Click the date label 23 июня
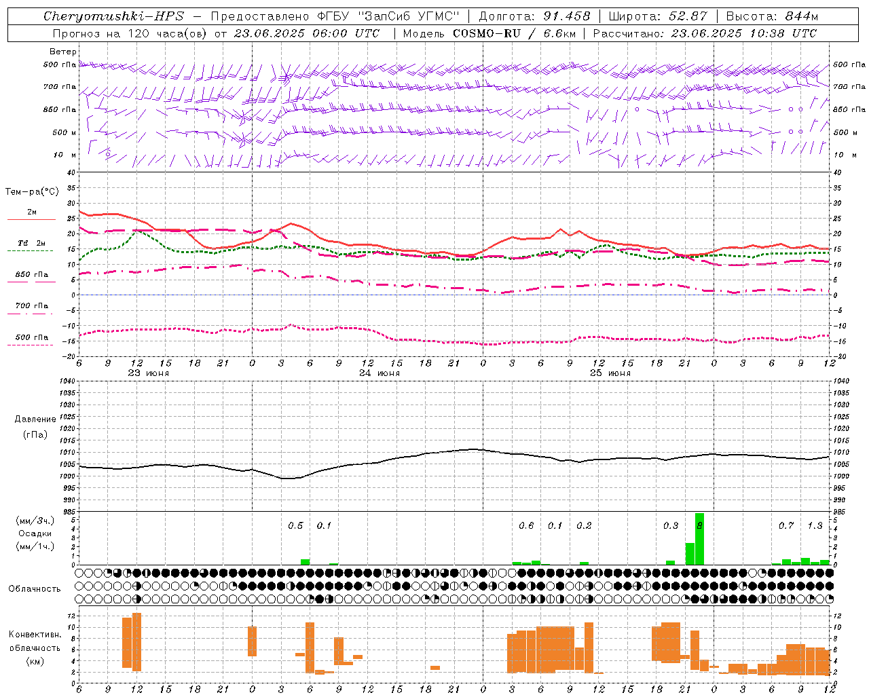 tap(149, 373)
